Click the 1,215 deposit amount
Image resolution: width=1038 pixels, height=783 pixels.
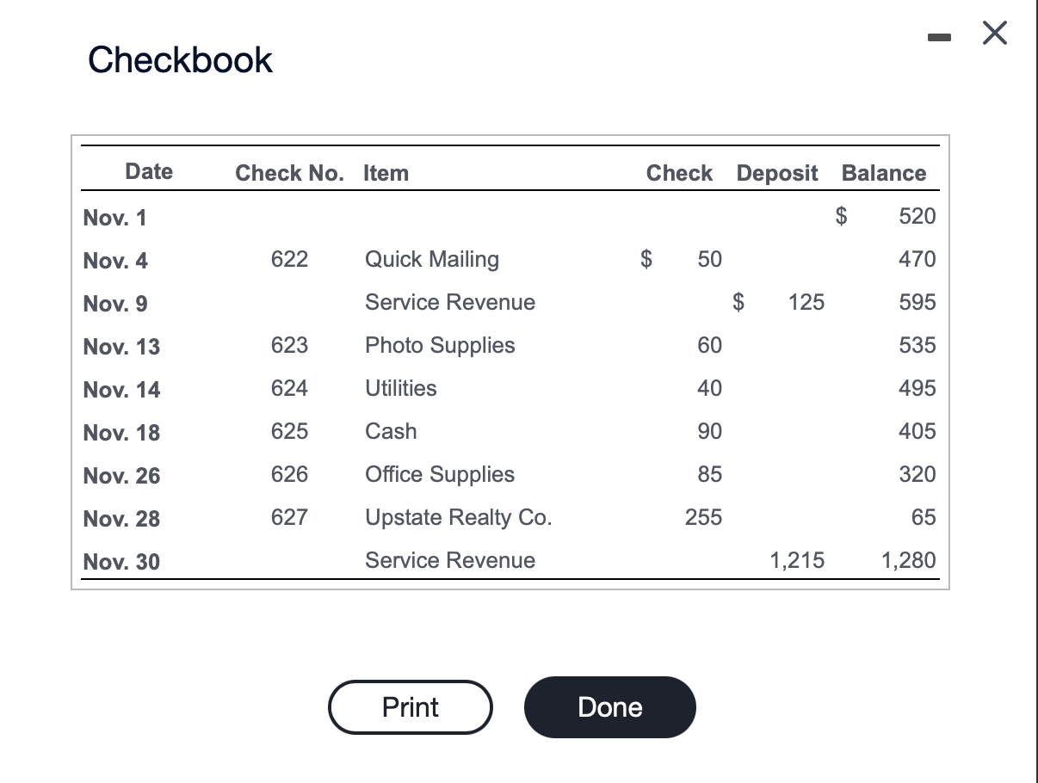click(x=796, y=561)
